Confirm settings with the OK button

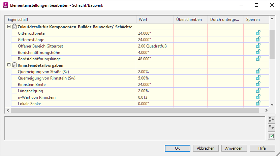click(178, 148)
